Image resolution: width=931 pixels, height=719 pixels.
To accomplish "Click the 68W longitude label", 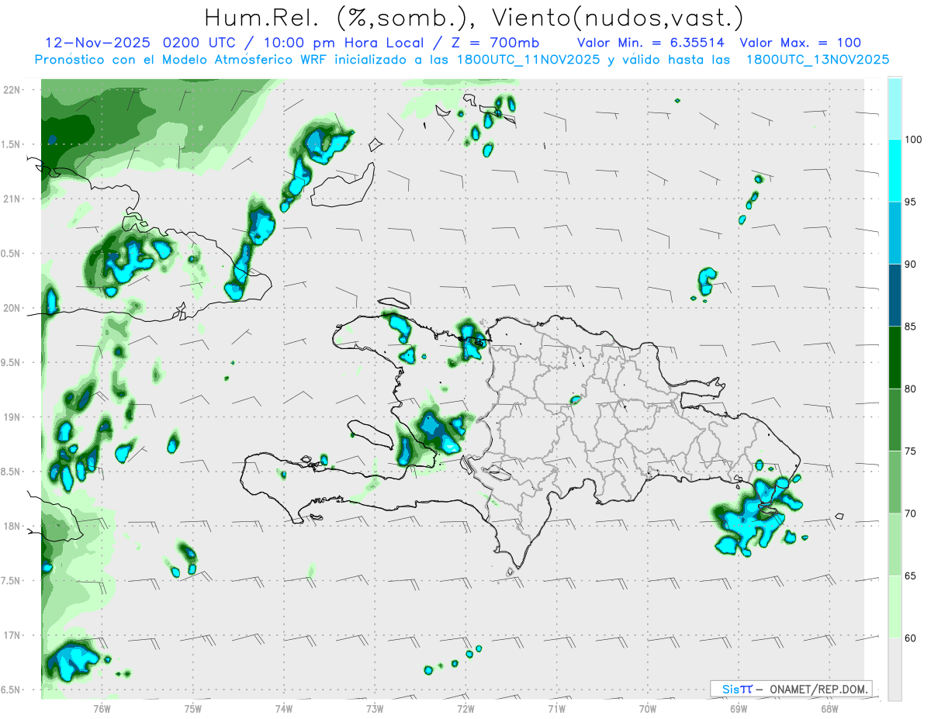I will pyautogui.click(x=829, y=708).
